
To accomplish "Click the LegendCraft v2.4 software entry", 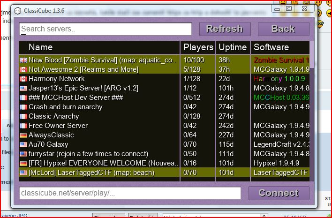I will click(282, 144).
